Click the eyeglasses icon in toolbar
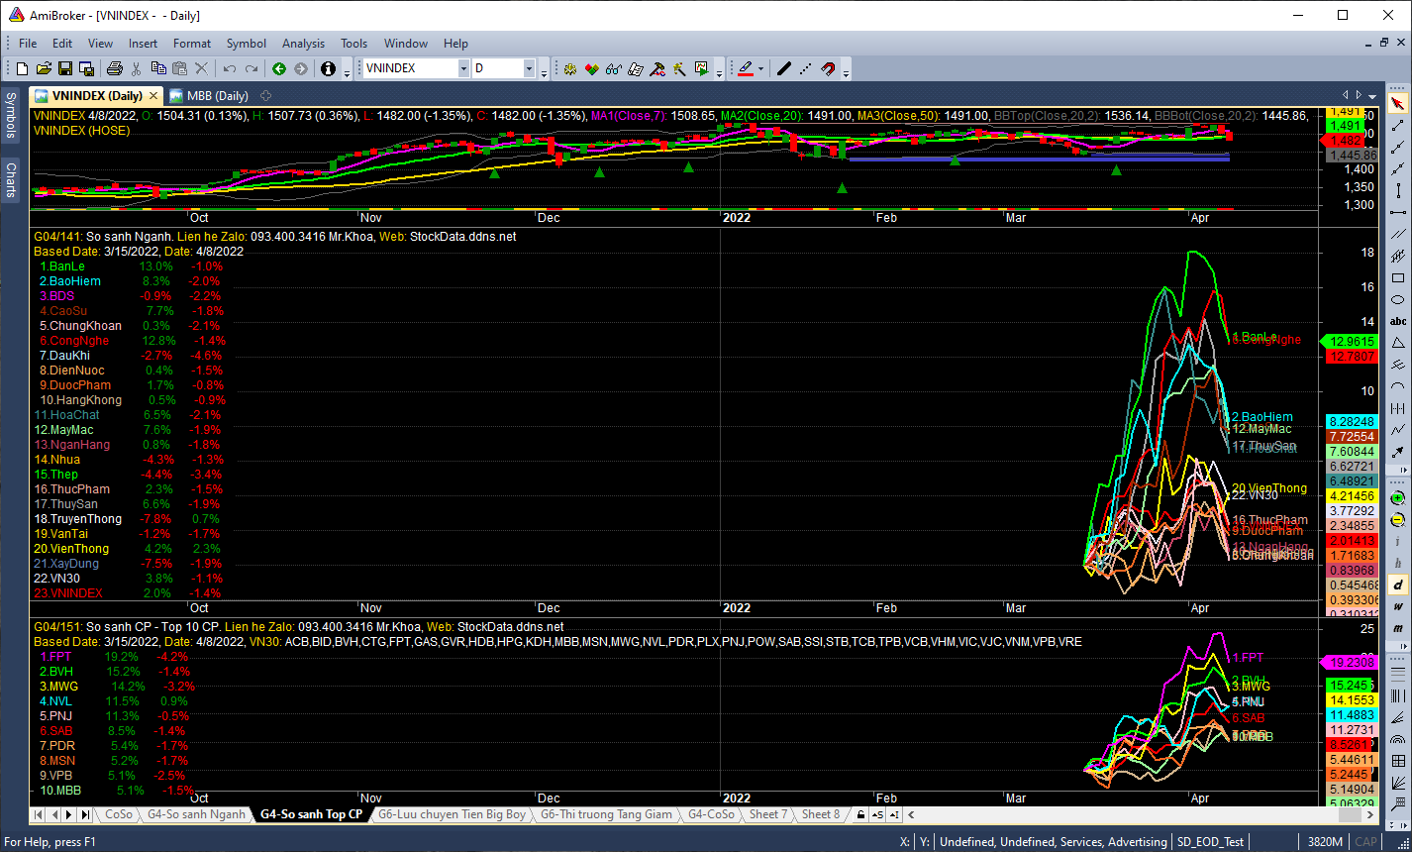The image size is (1412, 852). tap(614, 68)
